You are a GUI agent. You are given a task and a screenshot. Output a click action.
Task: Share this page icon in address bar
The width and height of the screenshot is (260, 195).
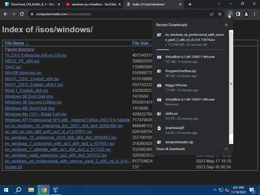(212, 14)
